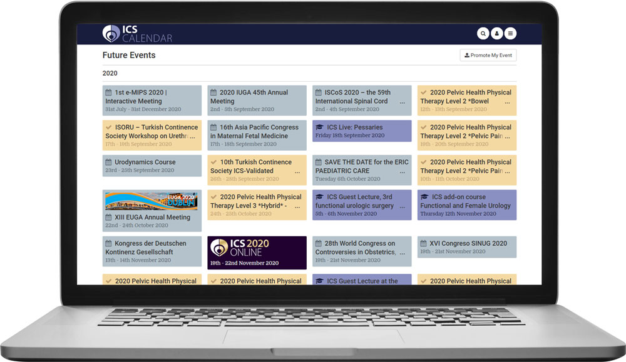Open SAVE THE DATE for the ERIC event
626x362 pixels.
pyautogui.click(x=362, y=170)
